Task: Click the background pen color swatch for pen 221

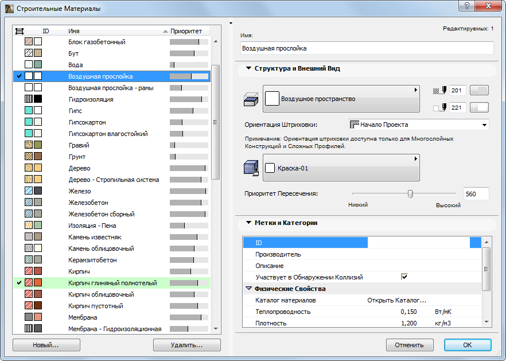Action: 479,107
